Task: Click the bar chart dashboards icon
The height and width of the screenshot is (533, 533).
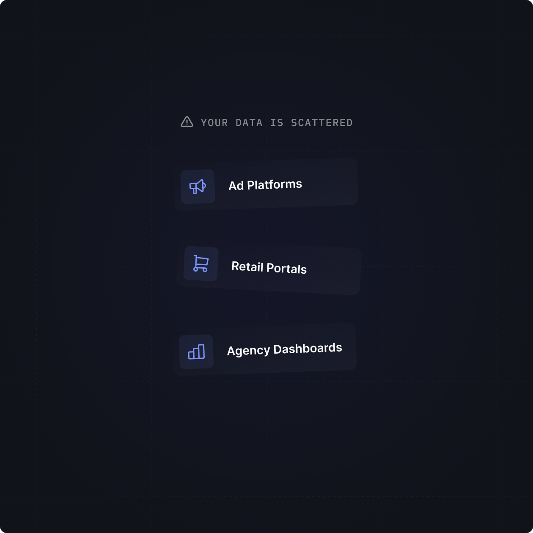Action: point(196,352)
